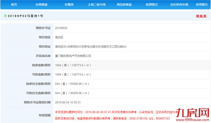Select presale permit number 20190035
Screen dimensions: 211x123
[x=61, y=28]
